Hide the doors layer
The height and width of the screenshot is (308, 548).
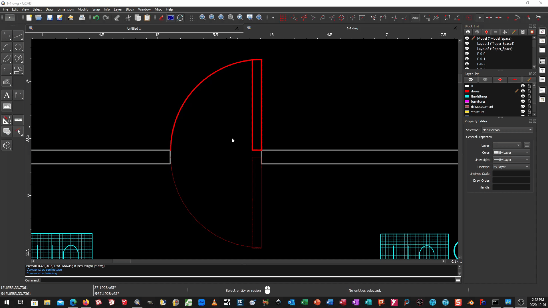click(x=523, y=91)
